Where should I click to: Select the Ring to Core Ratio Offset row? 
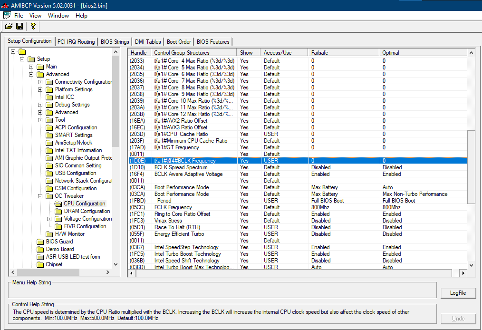coord(298,214)
